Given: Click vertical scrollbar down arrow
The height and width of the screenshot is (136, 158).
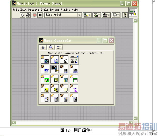Looking at the screenshot, I should [x=135, y=118].
